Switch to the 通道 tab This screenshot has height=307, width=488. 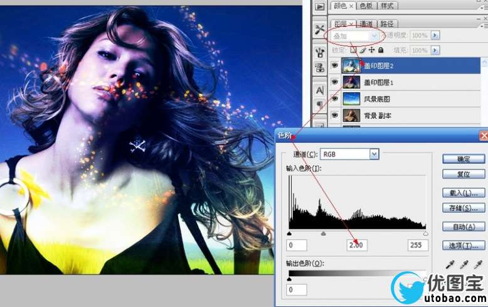click(366, 24)
